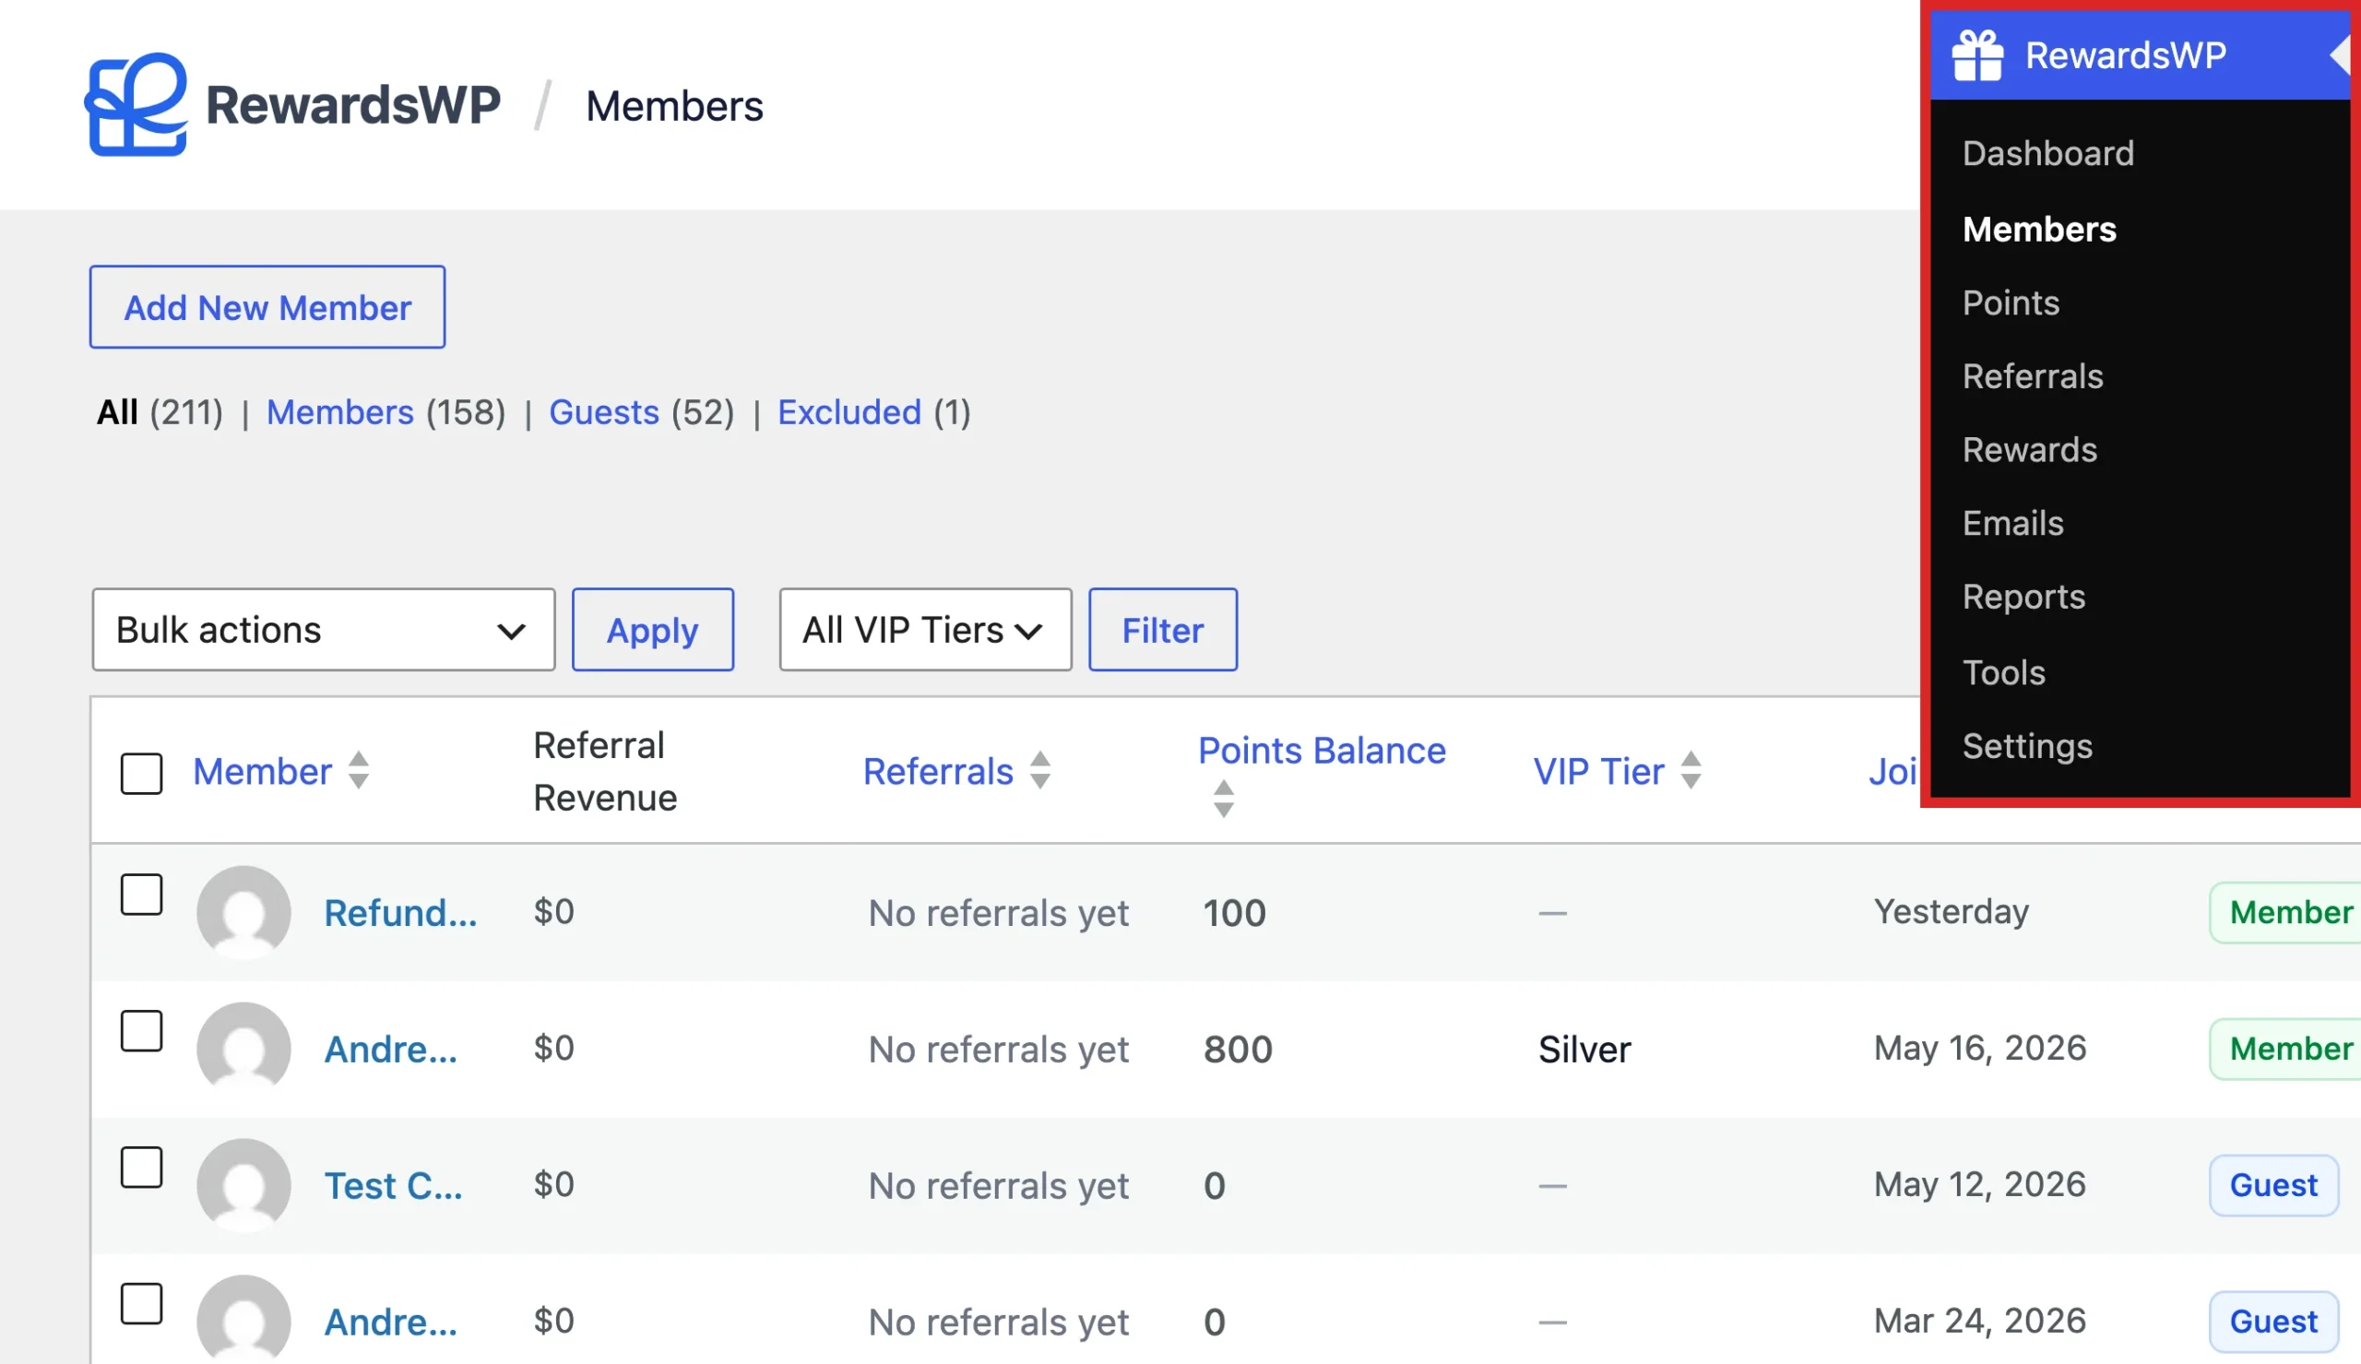Click the May 12, 2026 joined date
This screenshot has height=1364, width=2361.
pos(1980,1184)
